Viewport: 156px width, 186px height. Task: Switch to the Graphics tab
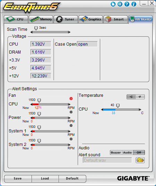(90, 19)
